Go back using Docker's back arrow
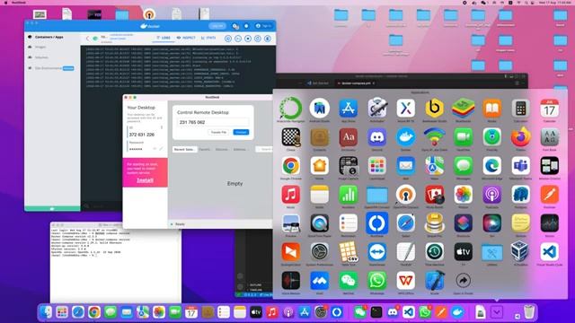Viewport: 575px width, 323px height. pyautogui.click(x=87, y=38)
